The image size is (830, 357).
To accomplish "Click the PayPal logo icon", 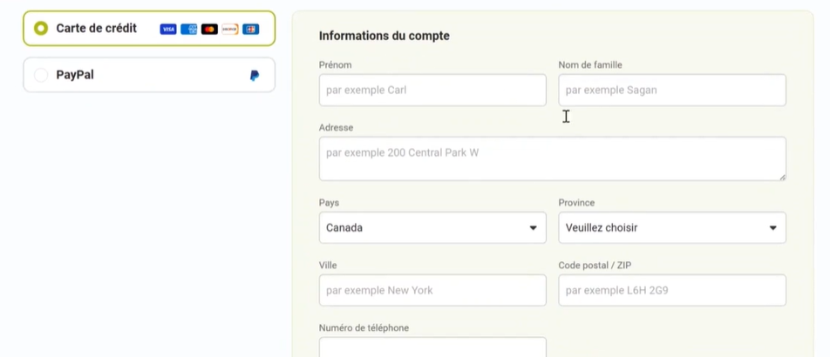I will [255, 76].
